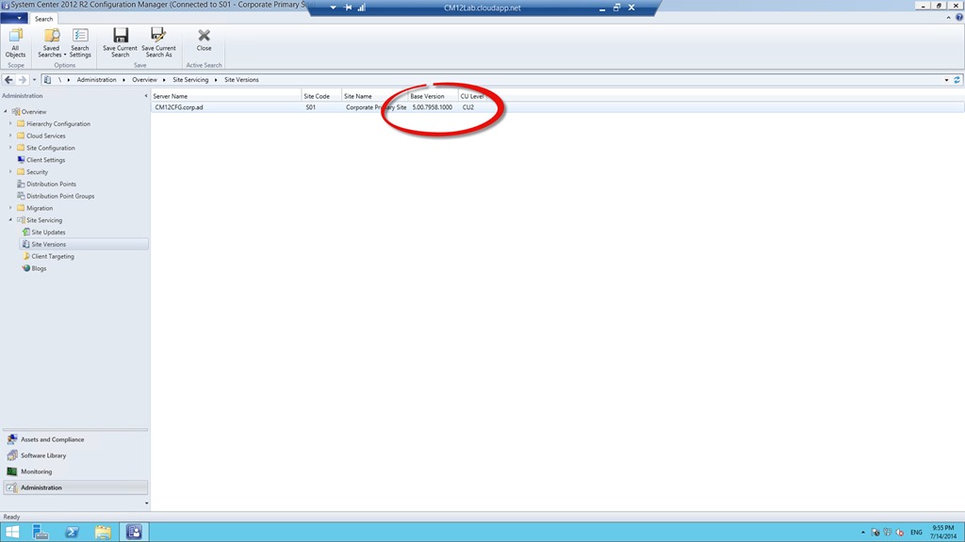Image resolution: width=965 pixels, height=542 pixels.
Task: Select Client Settings in navigation tree
Action: coord(45,160)
